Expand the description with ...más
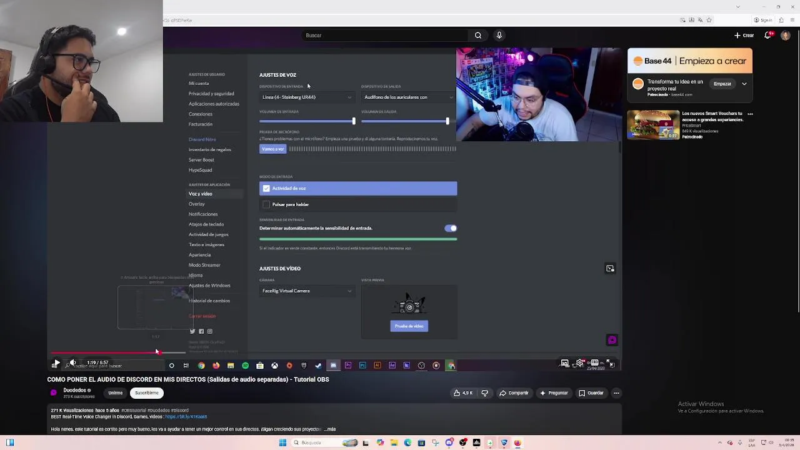The height and width of the screenshot is (450, 800). pos(329,429)
